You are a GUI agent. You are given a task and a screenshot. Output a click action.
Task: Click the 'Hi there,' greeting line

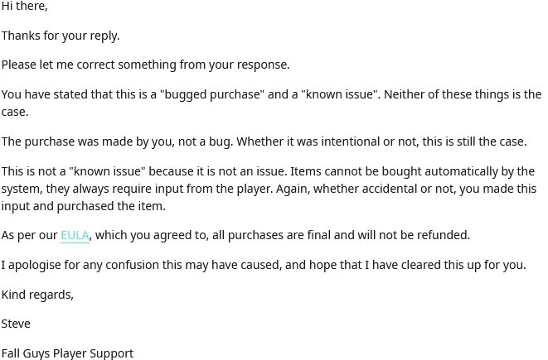click(x=25, y=6)
